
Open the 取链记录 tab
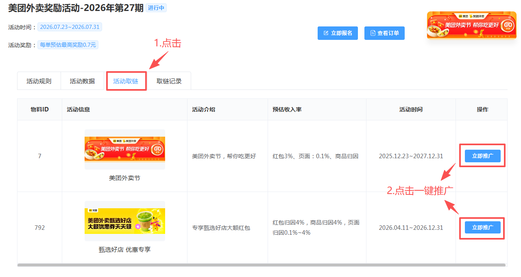169,81
